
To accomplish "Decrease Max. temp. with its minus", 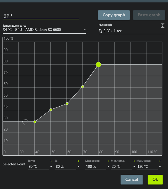I will click(160, 167).
